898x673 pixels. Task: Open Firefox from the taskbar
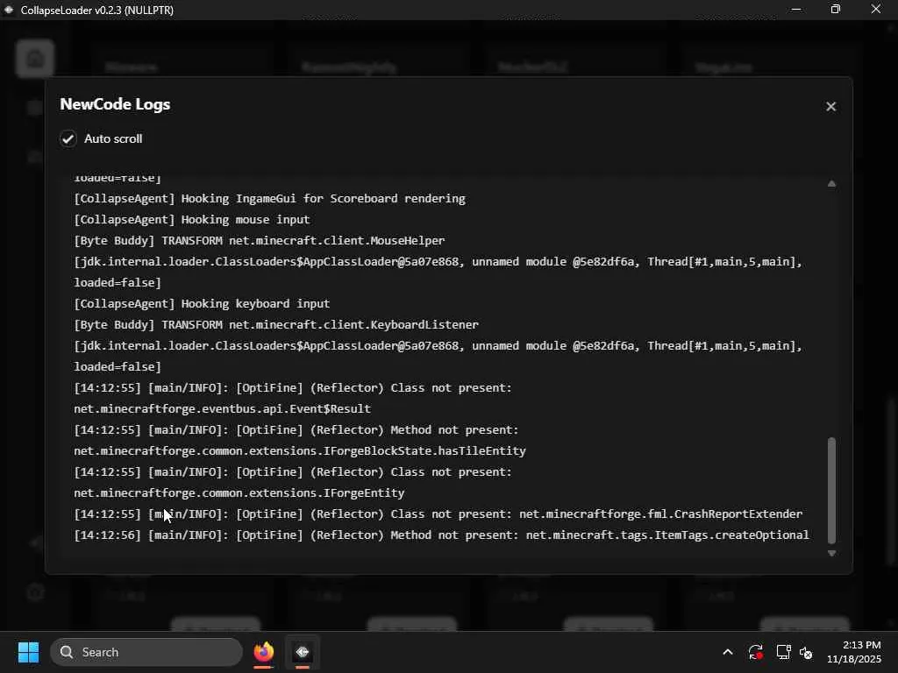[x=263, y=652]
